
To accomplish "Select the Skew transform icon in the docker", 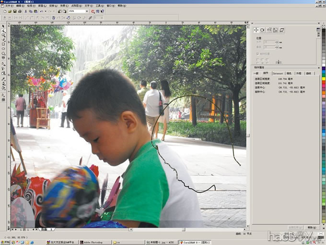I will [x=282, y=30].
